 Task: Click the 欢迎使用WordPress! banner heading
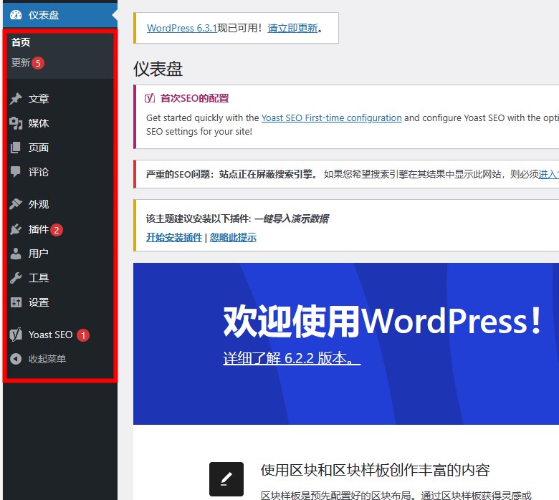[382, 321]
